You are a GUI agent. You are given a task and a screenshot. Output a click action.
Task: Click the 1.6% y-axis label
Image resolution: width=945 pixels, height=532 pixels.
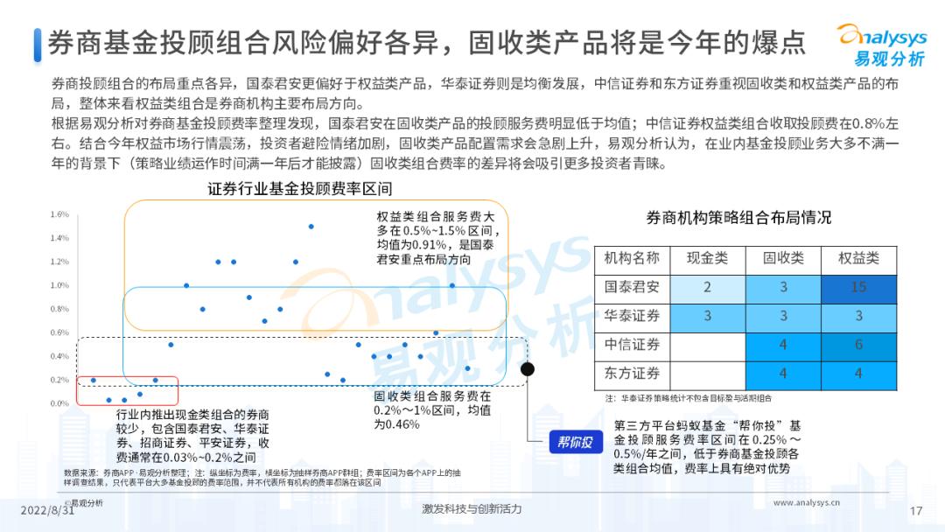pos(59,214)
